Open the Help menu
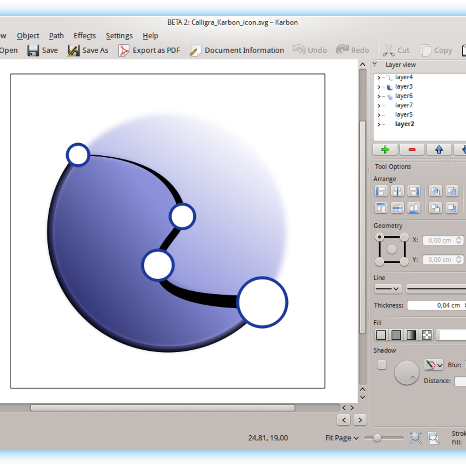Screen dimensions: 466x466 [150, 36]
